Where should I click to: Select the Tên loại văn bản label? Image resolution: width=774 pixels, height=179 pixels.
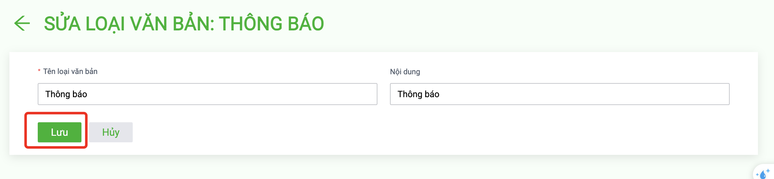click(70, 71)
